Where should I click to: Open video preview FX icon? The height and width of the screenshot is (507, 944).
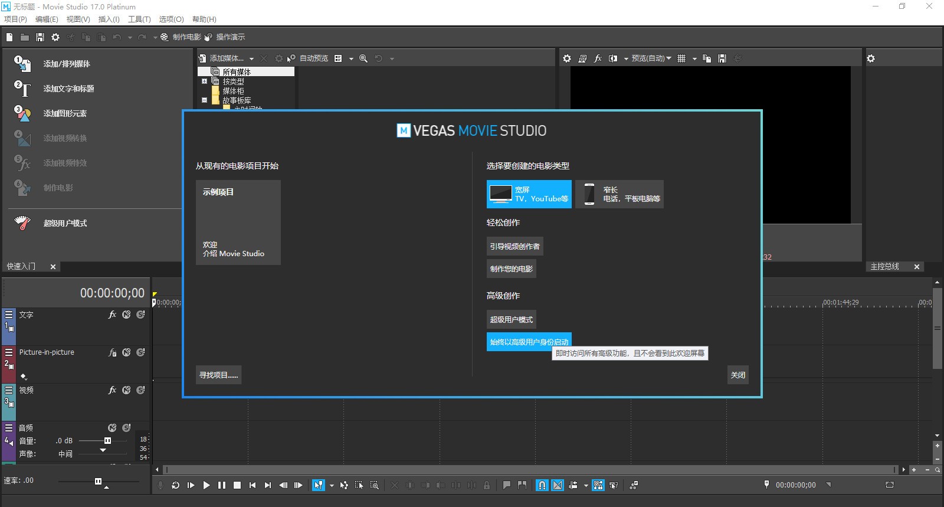tap(598, 58)
